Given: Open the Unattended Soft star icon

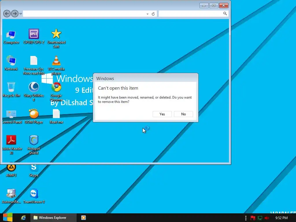Looking at the screenshot, I should (x=56, y=38).
